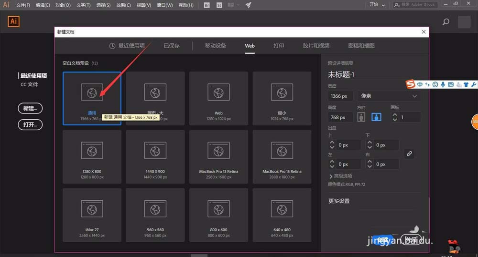The width and height of the screenshot is (478, 257).
Task: Toggle the bleed link chain icon
Action: click(409, 154)
